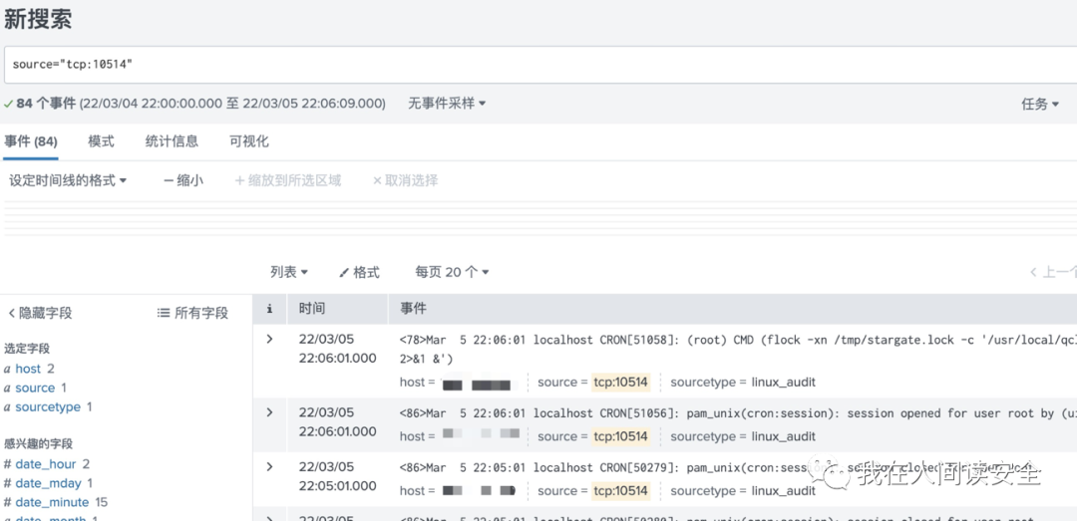Click the 22:06:01 CRON[51058] timestamp cell
Screen dimensions: 1077x521
337,349
